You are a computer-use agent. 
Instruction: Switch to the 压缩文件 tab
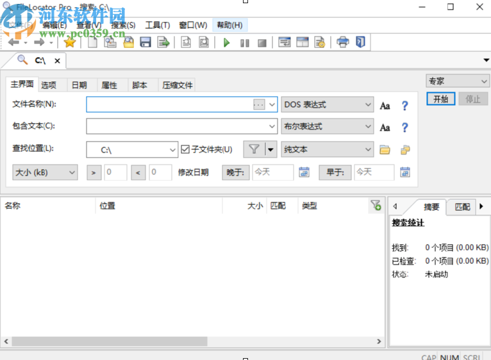coord(178,85)
